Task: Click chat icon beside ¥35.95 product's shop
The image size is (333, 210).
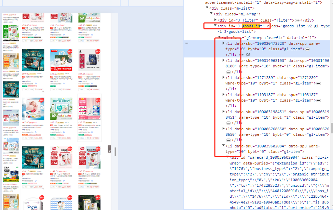Action: tap(92, 132)
